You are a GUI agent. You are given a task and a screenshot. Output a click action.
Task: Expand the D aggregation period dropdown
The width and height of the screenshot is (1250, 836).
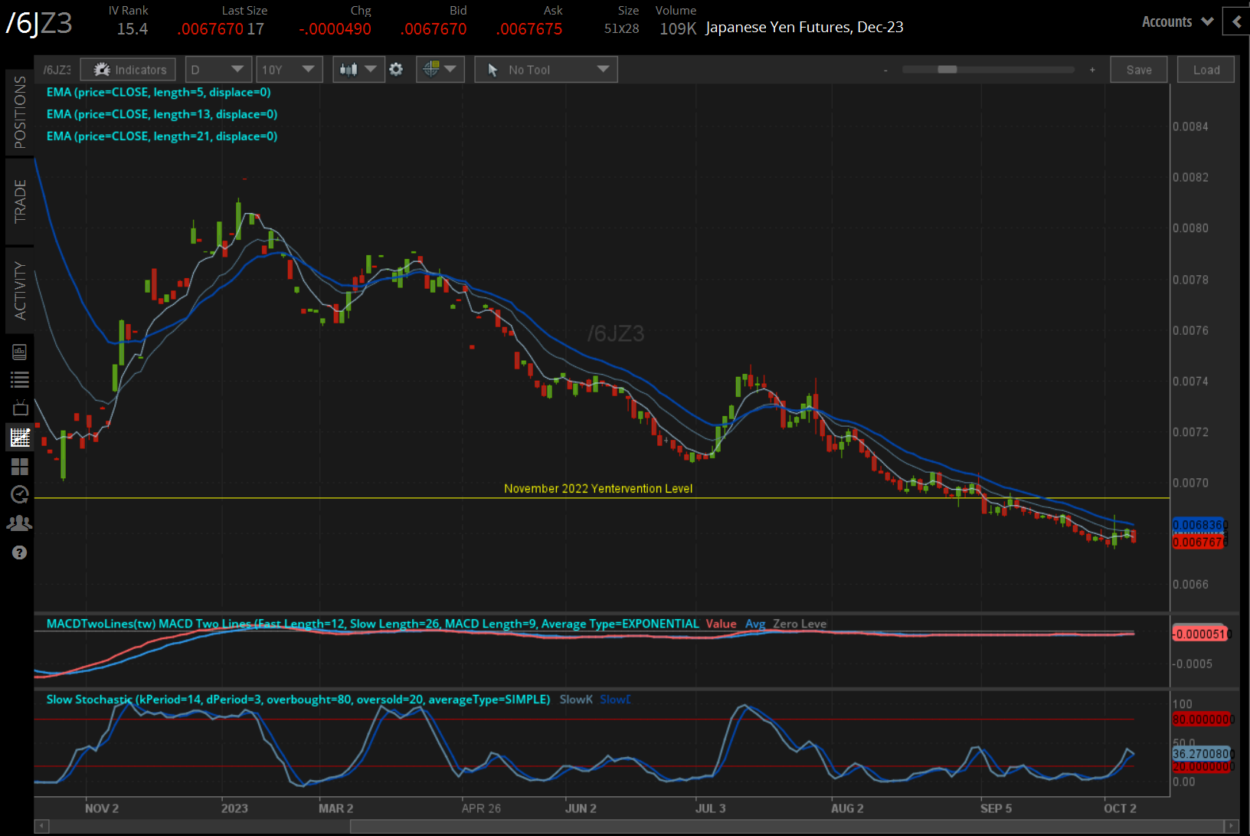(218, 70)
